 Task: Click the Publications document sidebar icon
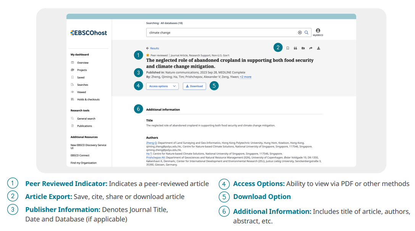(73, 126)
